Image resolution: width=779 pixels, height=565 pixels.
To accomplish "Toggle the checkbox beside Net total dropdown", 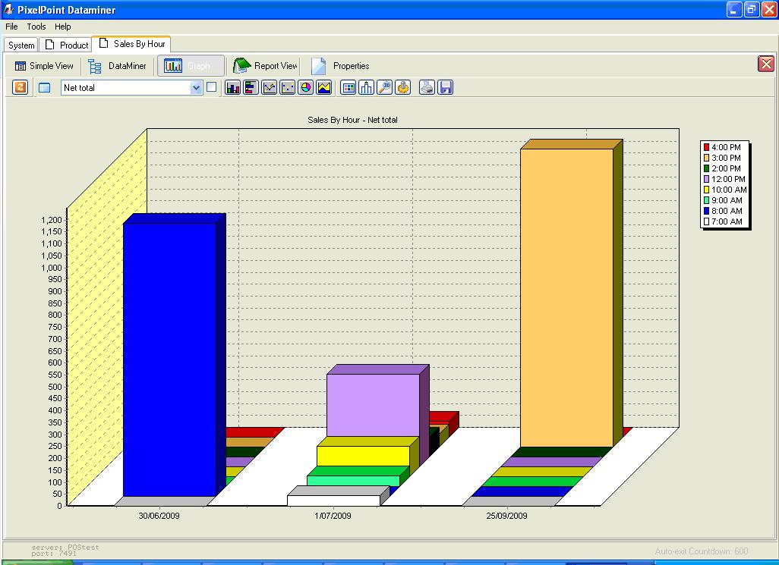I will 212,87.
